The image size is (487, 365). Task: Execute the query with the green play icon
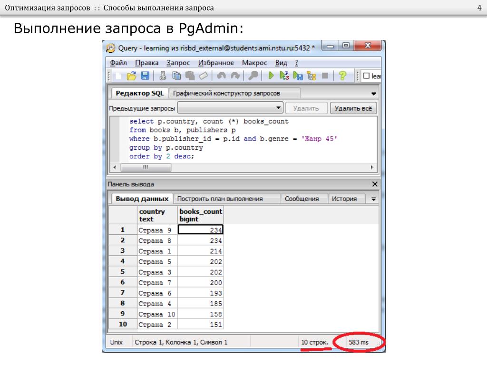tap(271, 76)
